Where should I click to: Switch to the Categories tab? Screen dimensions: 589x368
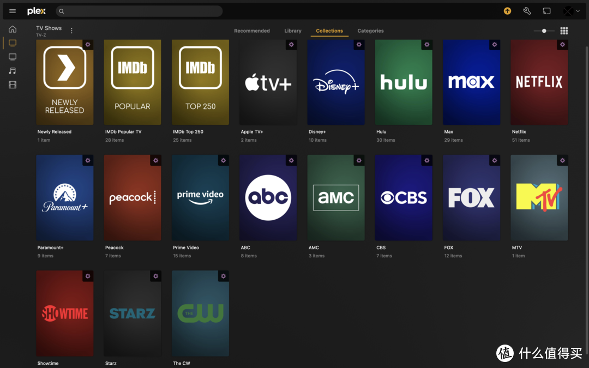click(370, 31)
